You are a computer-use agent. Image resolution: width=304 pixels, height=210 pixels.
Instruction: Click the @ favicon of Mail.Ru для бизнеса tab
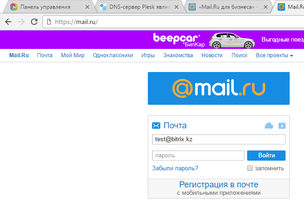192,7
